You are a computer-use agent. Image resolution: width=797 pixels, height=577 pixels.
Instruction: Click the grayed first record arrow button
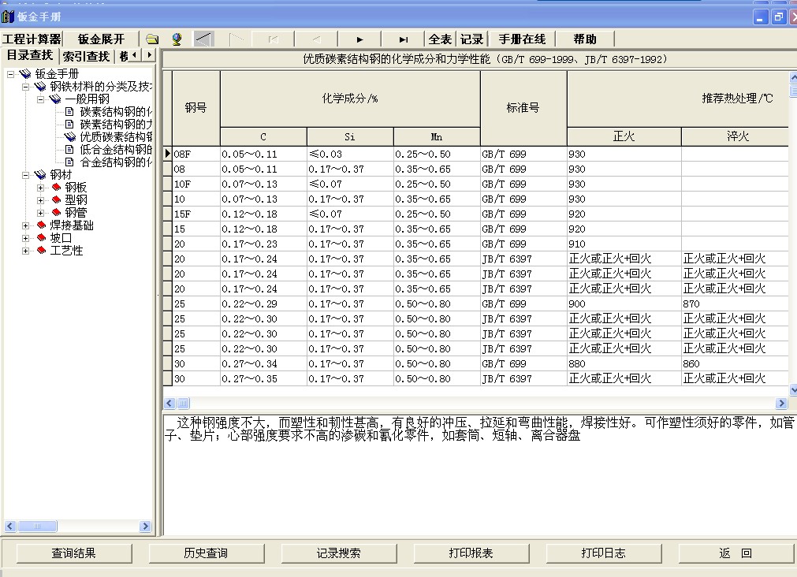(273, 39)
